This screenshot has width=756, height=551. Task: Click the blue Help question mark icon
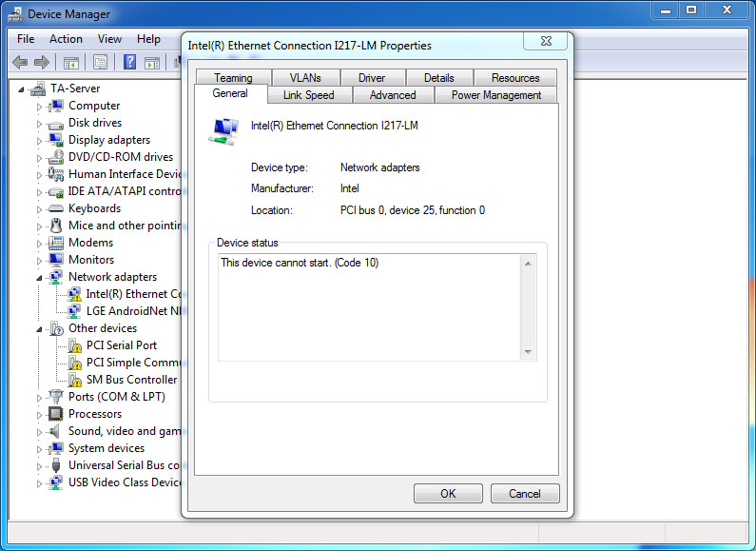pyautogui.click(x=129, y=62)
